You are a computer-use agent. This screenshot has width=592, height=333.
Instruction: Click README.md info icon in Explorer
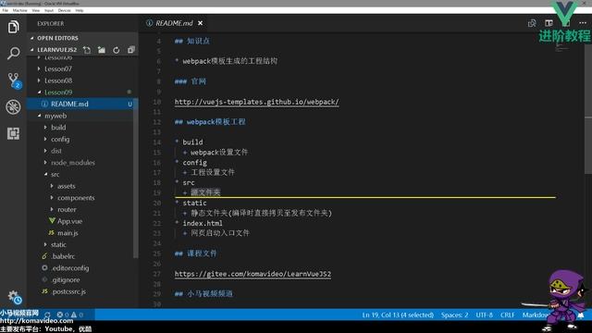coord(44,104)
